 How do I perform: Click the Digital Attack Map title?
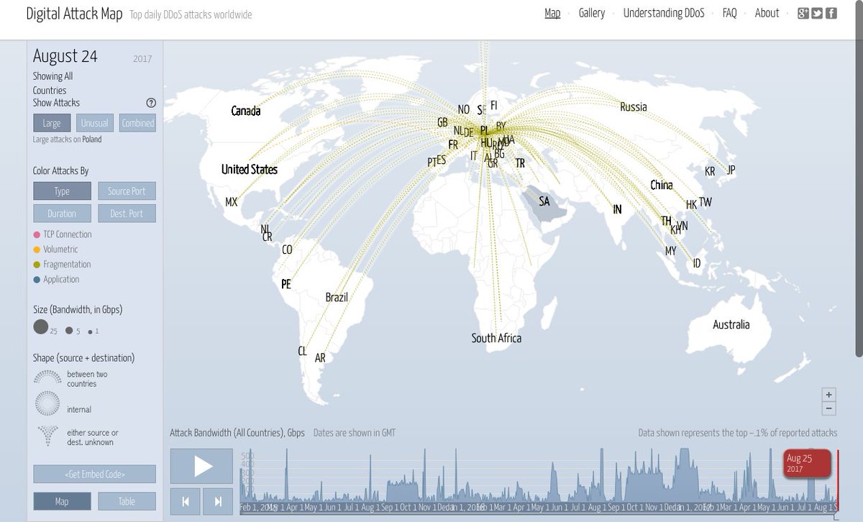pyautogui.click(x=74, y=14)
